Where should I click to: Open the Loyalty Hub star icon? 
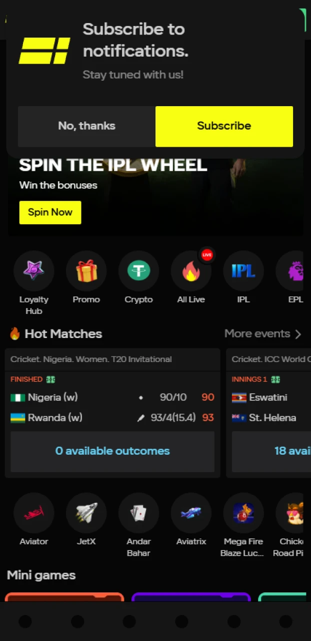click(34, 271)
